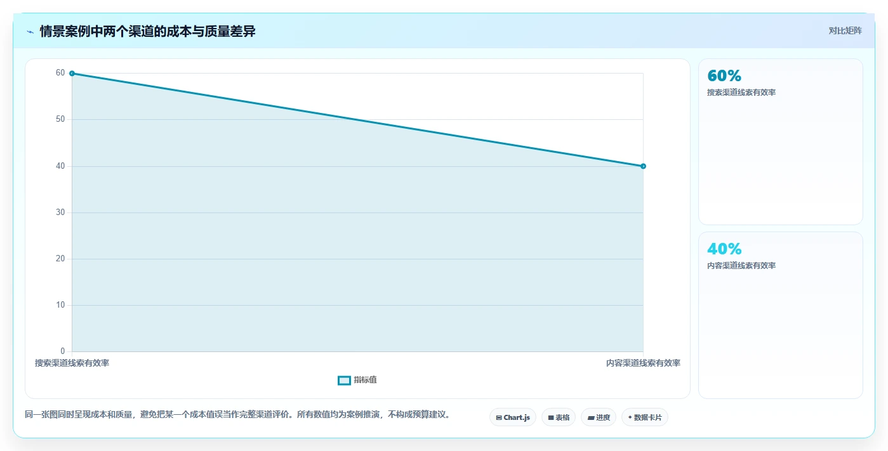The image size is (888, 451).
Task: Select the 表格 tag chip
Action: tap(559, 417)
